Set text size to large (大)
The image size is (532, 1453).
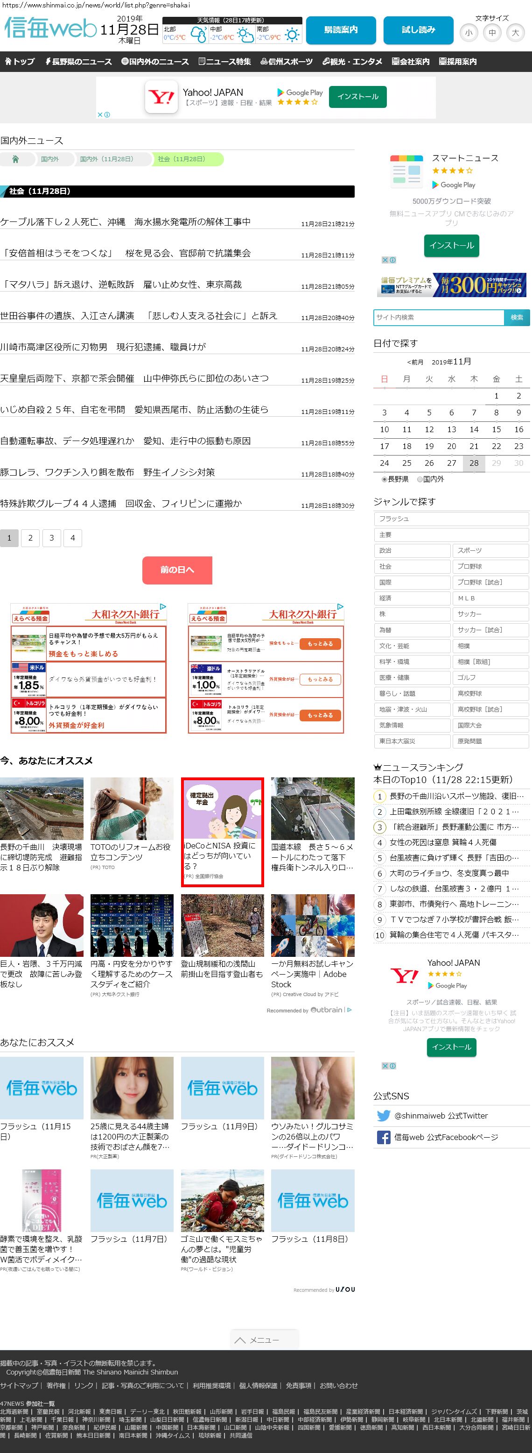point(515,33)
